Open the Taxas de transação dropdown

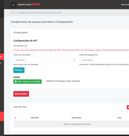click(x=44, y=60)
